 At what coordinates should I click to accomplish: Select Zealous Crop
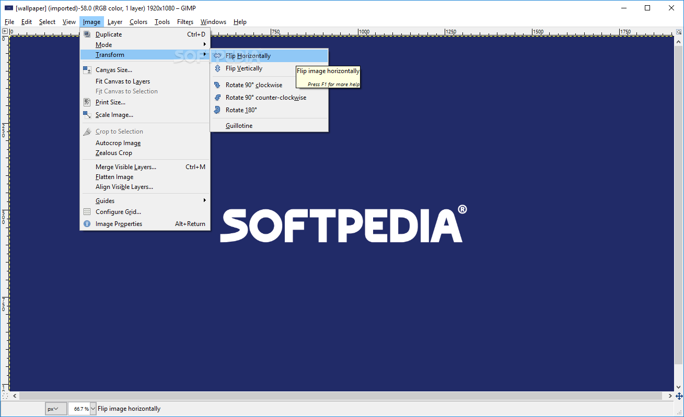(x=145, y=153)
